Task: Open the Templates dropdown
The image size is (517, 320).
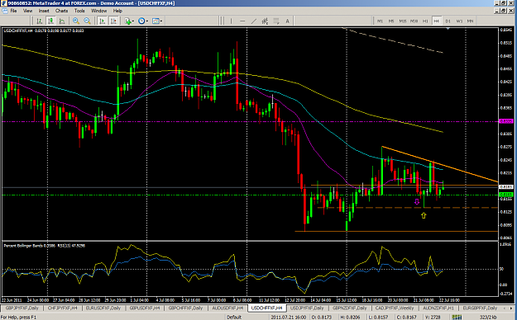Action: [156, 21]
